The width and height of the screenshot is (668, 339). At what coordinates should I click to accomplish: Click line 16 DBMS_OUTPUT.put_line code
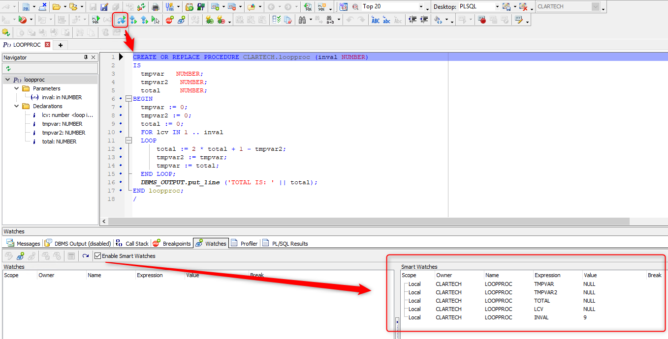[229, 182]
